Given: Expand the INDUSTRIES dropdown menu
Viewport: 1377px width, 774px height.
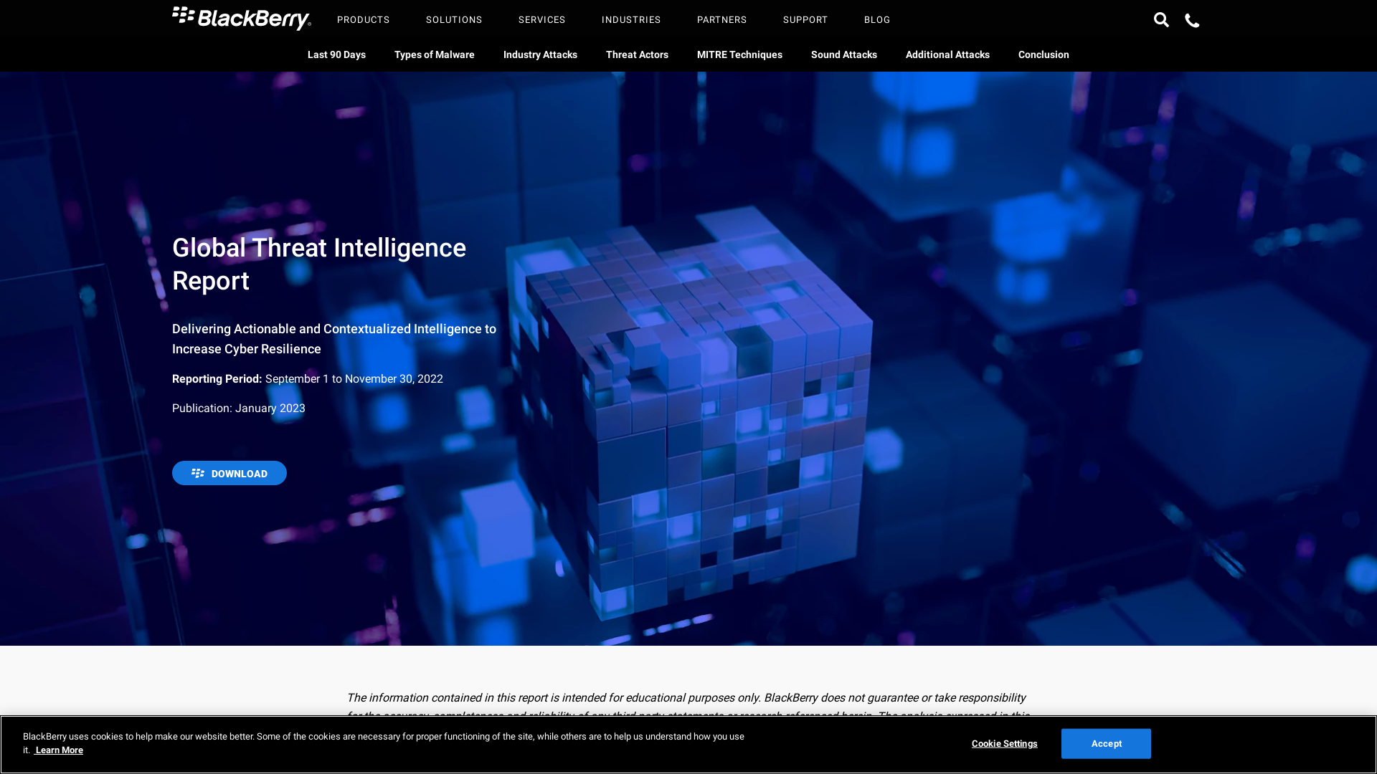Looking at the screenshot, I should [x=631, y=19].
